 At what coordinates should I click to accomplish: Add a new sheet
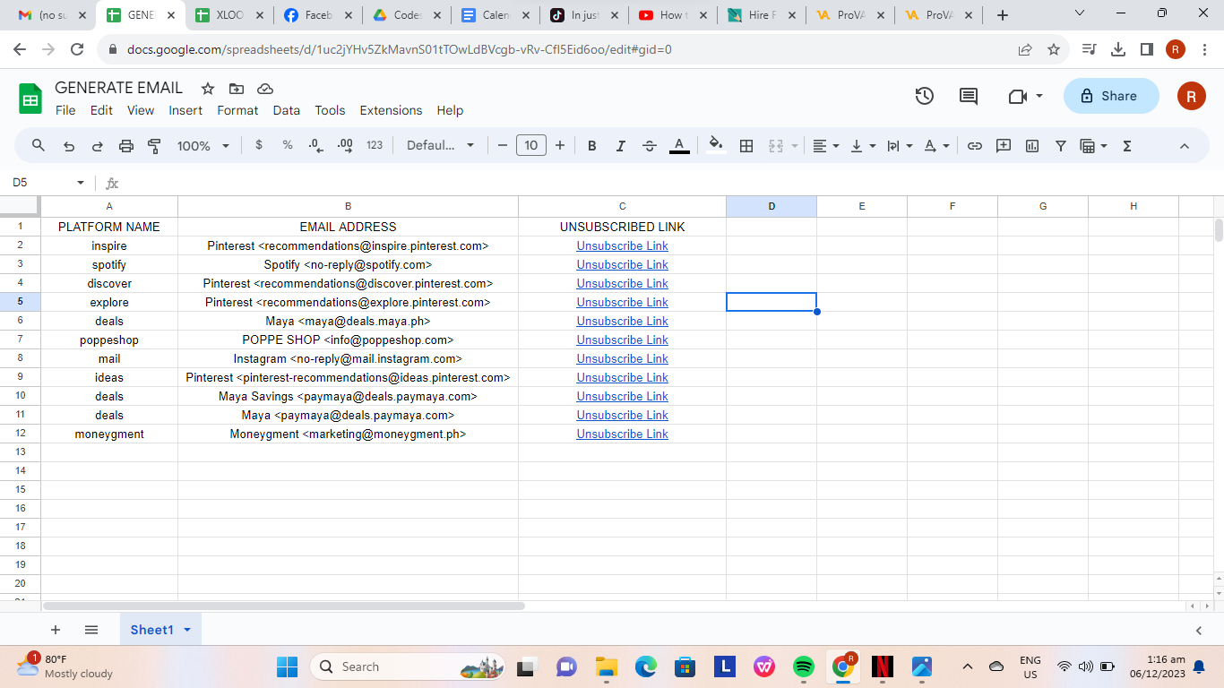56,630
